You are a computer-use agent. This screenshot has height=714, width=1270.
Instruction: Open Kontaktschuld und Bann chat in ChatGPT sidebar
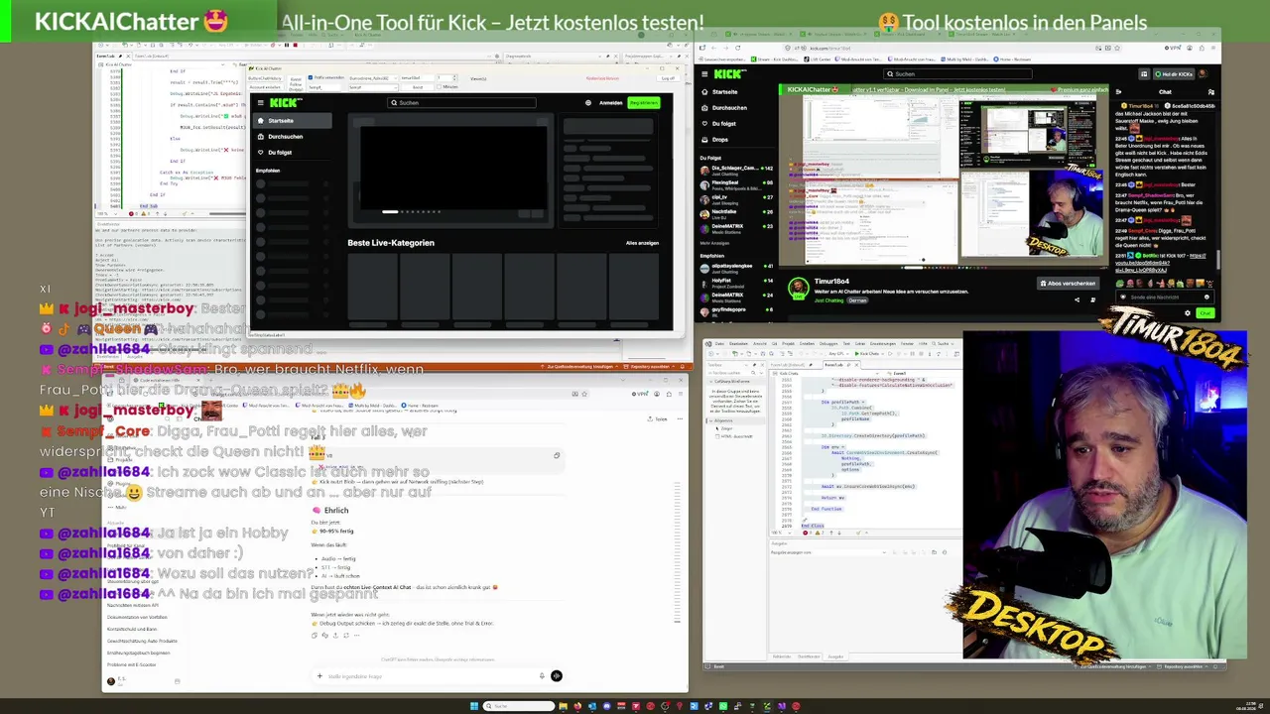pyautogui.click(x=133, y=629)
